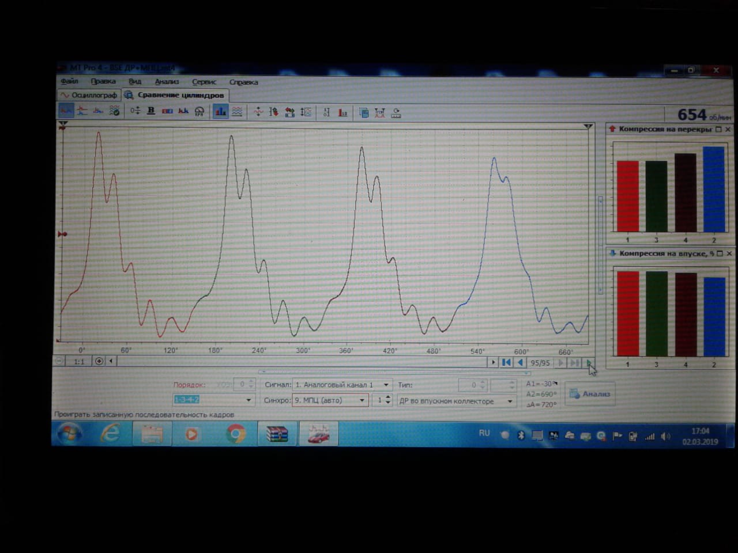Click the zoom in plus button
This screenshot has width=738, height=553.
99,361
